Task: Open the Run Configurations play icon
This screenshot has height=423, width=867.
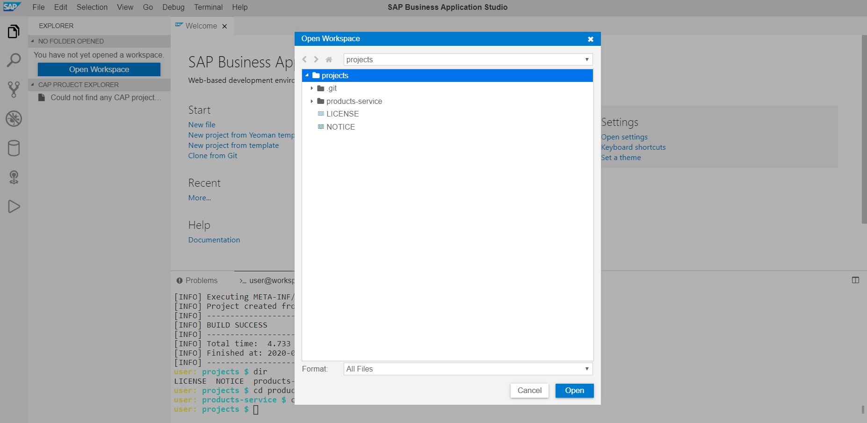Action: coord(14,206)
